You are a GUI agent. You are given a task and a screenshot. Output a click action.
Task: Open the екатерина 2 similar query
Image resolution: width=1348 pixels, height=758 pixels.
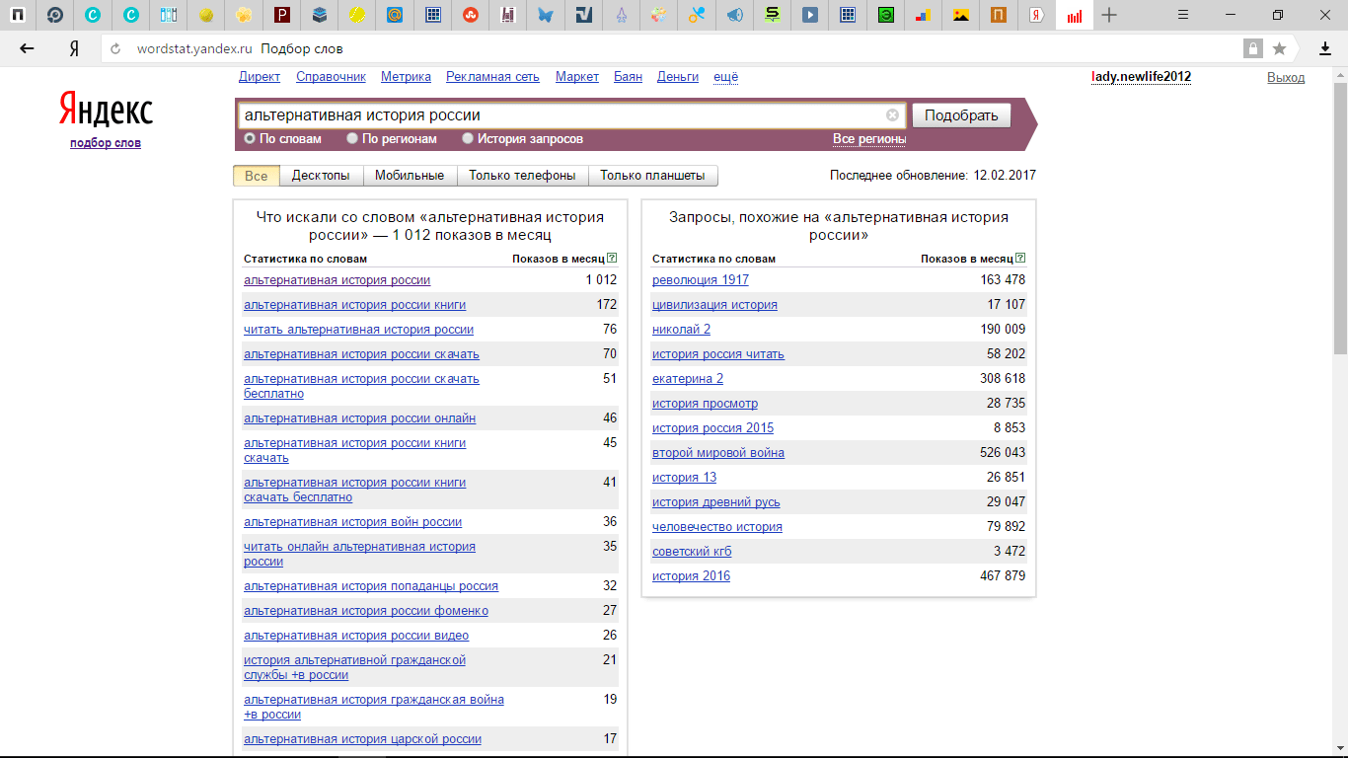688,379
